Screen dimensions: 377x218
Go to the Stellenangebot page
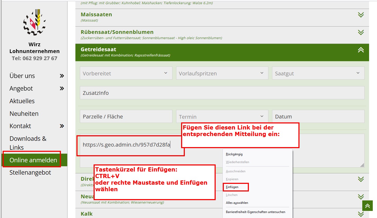[30, 173]
